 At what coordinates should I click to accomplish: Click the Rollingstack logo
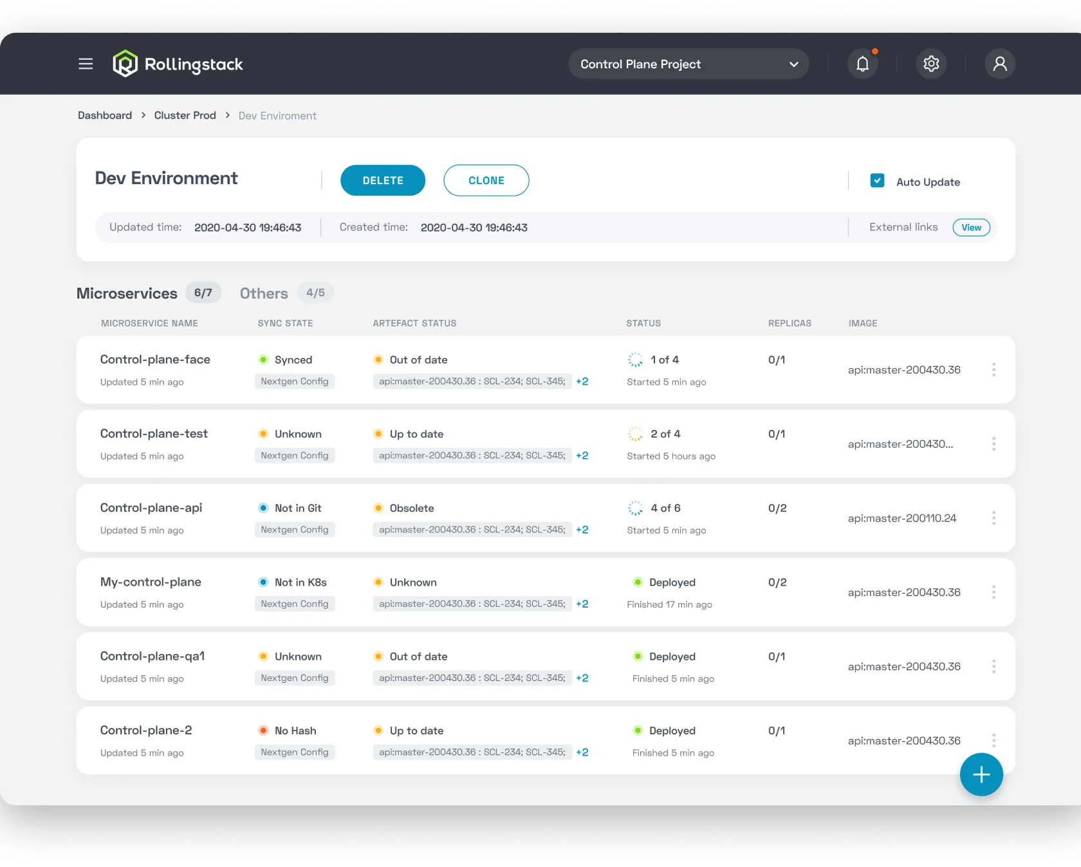pyautogui.click(x=178, y=64)
